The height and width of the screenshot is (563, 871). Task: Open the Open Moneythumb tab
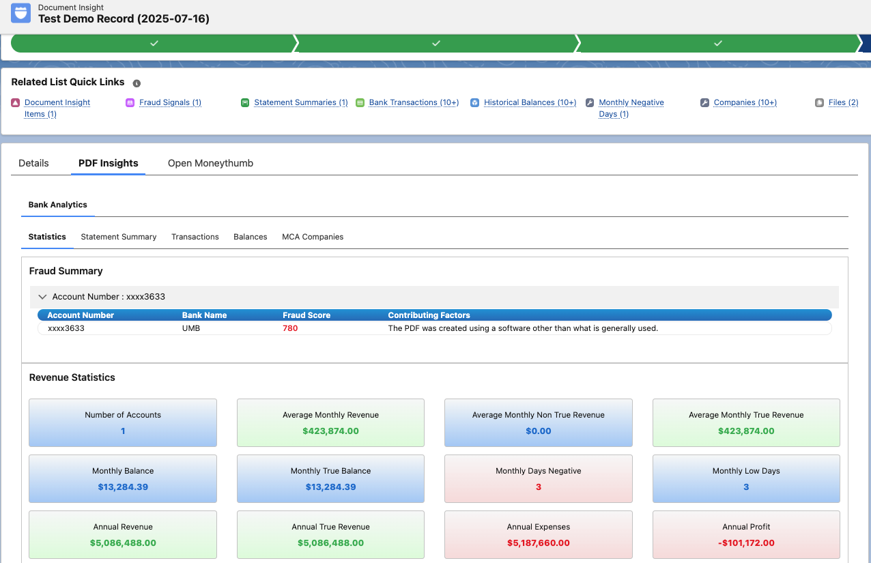210,163
